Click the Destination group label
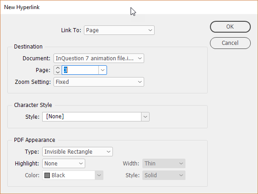 point(28,47)
